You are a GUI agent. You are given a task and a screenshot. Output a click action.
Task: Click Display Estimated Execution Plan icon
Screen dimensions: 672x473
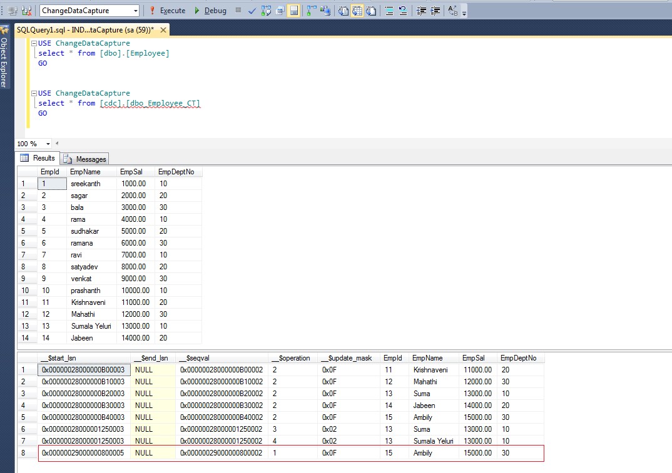click(x=266, y=11)
